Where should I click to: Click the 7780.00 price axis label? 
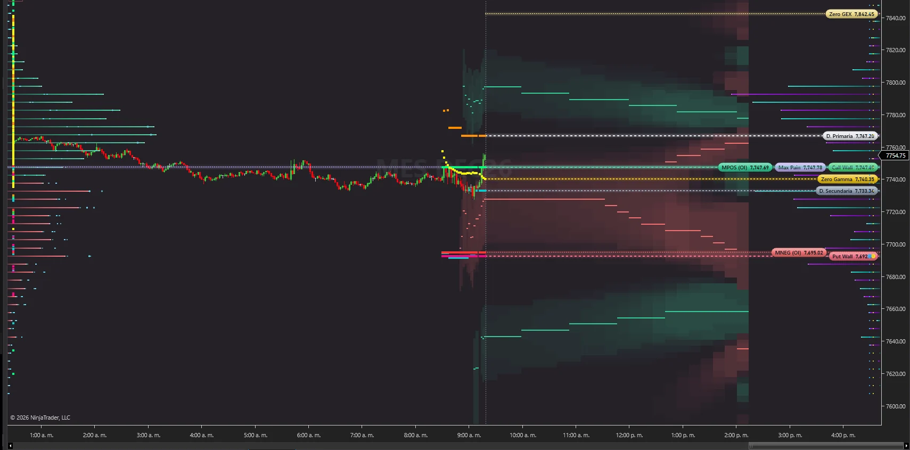pos(895,115)
